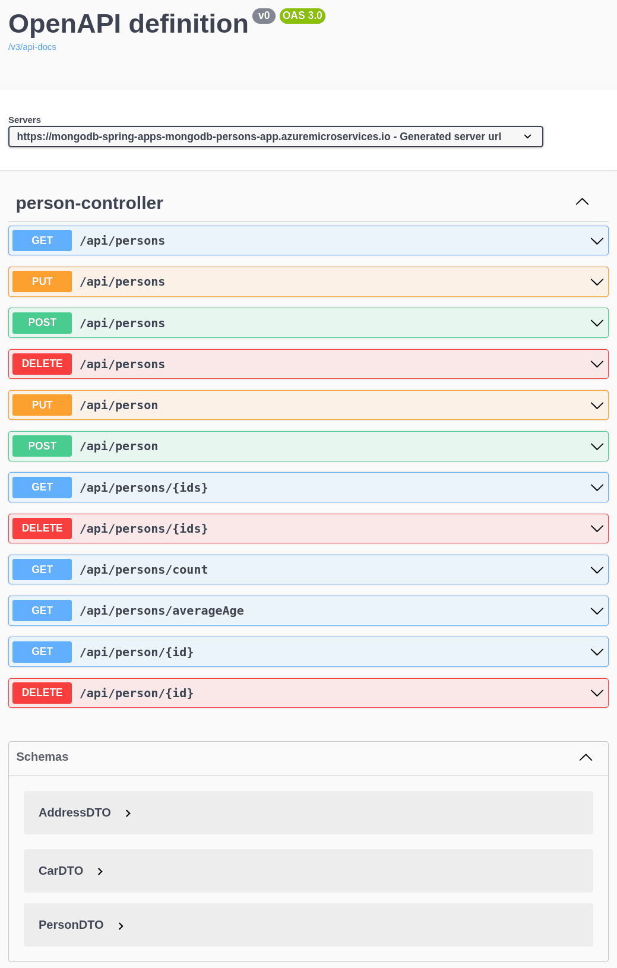Expand GET /api/person/{id} chevron
This screenshot has height=968, width=617.
tap(597, 652)
